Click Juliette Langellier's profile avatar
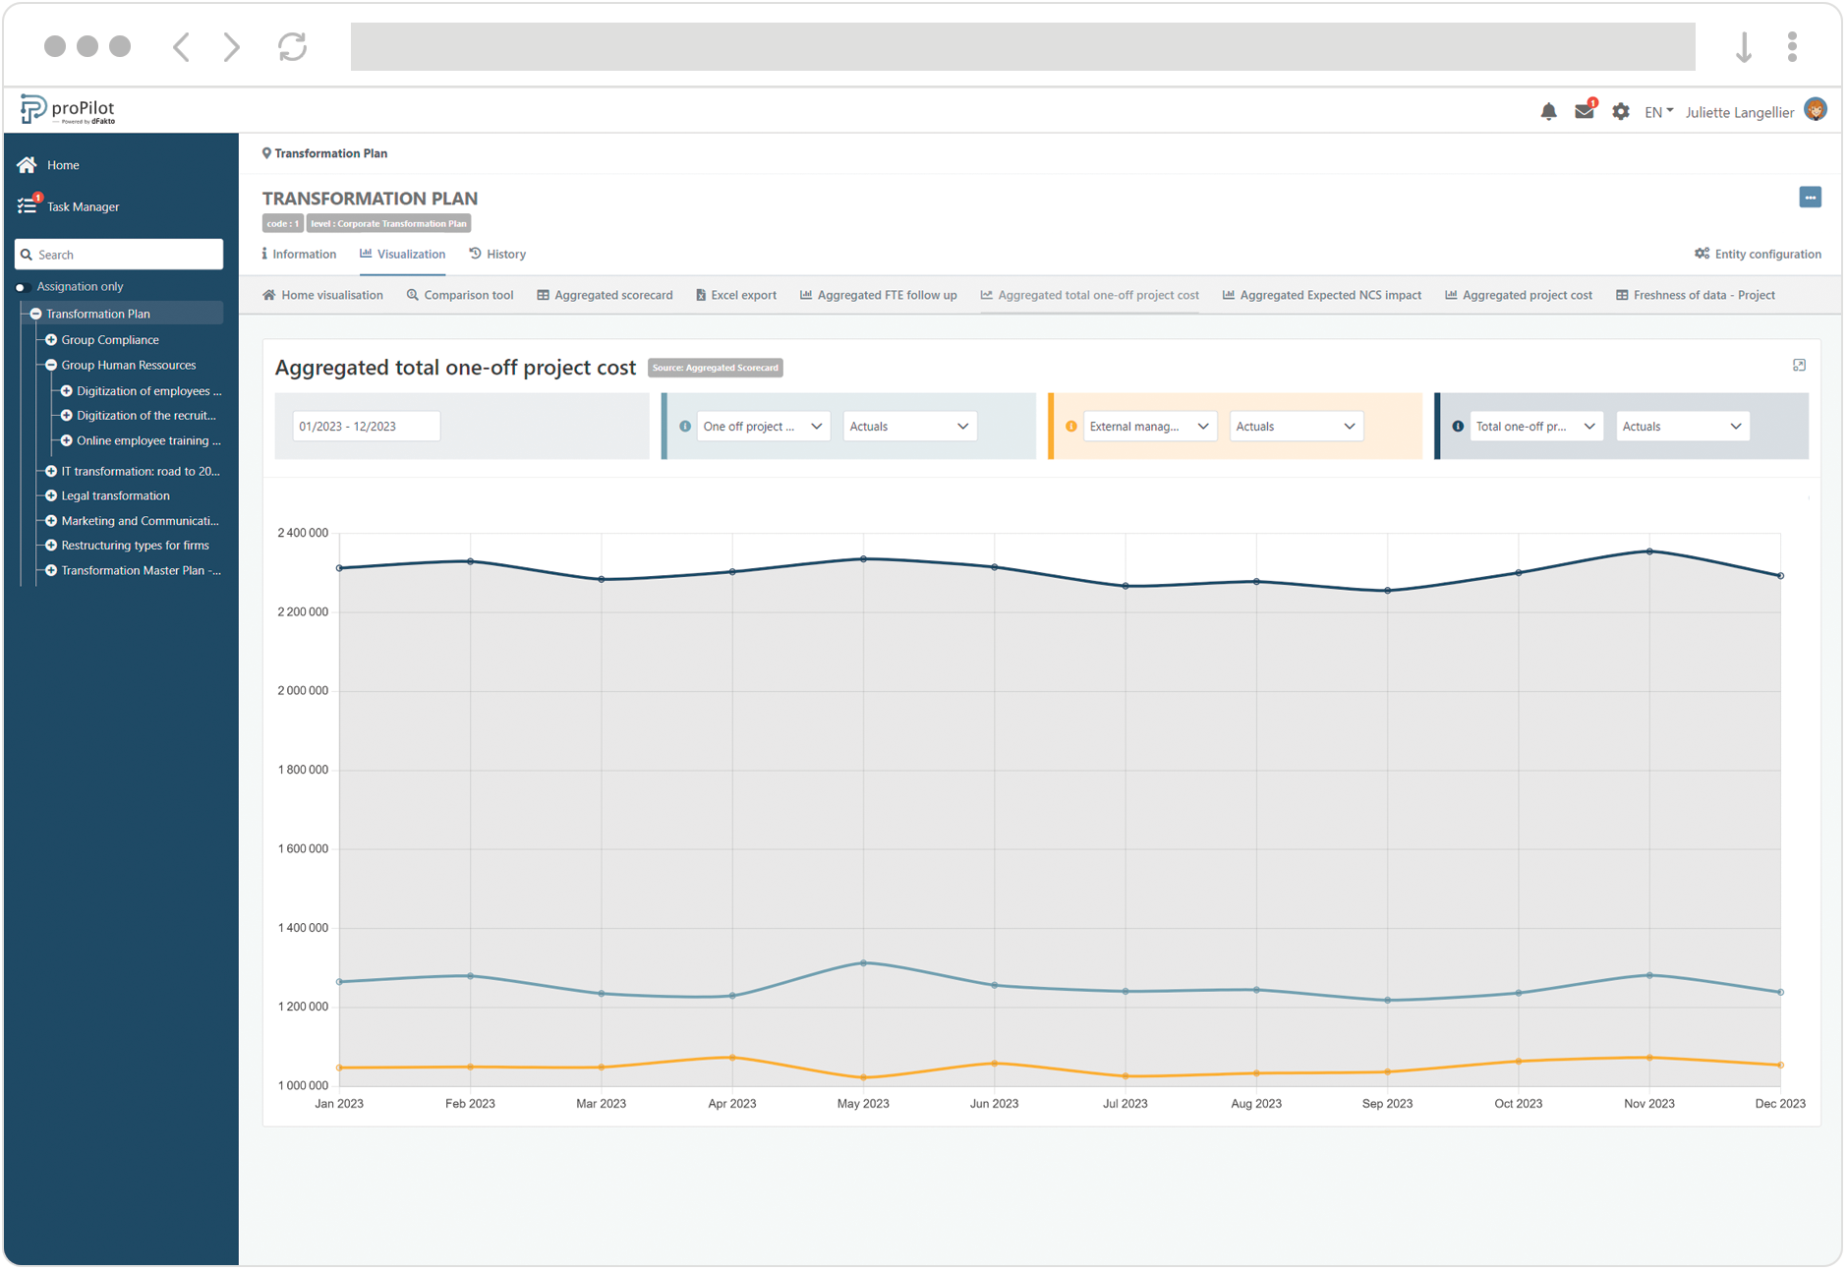Viewport: 1847px width, 1271px height. (1816, 109)
